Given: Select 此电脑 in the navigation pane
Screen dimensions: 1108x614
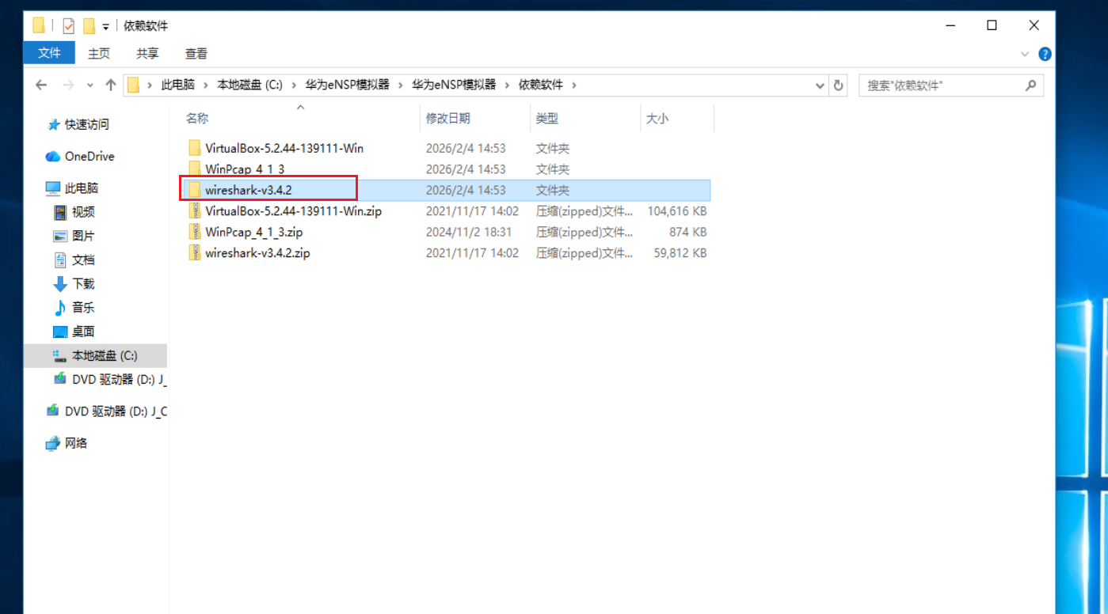Looking at the screenshot, I should [x=82, y=188].
